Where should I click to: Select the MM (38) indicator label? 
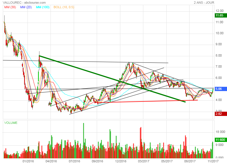[x=10, y=7]
